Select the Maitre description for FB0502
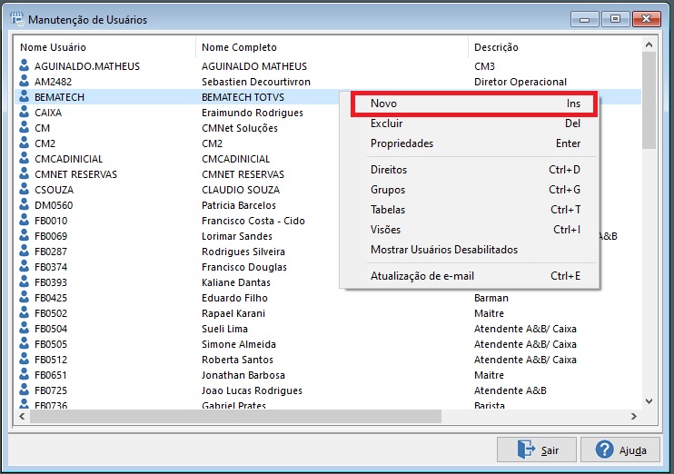 tap(489, 313)
